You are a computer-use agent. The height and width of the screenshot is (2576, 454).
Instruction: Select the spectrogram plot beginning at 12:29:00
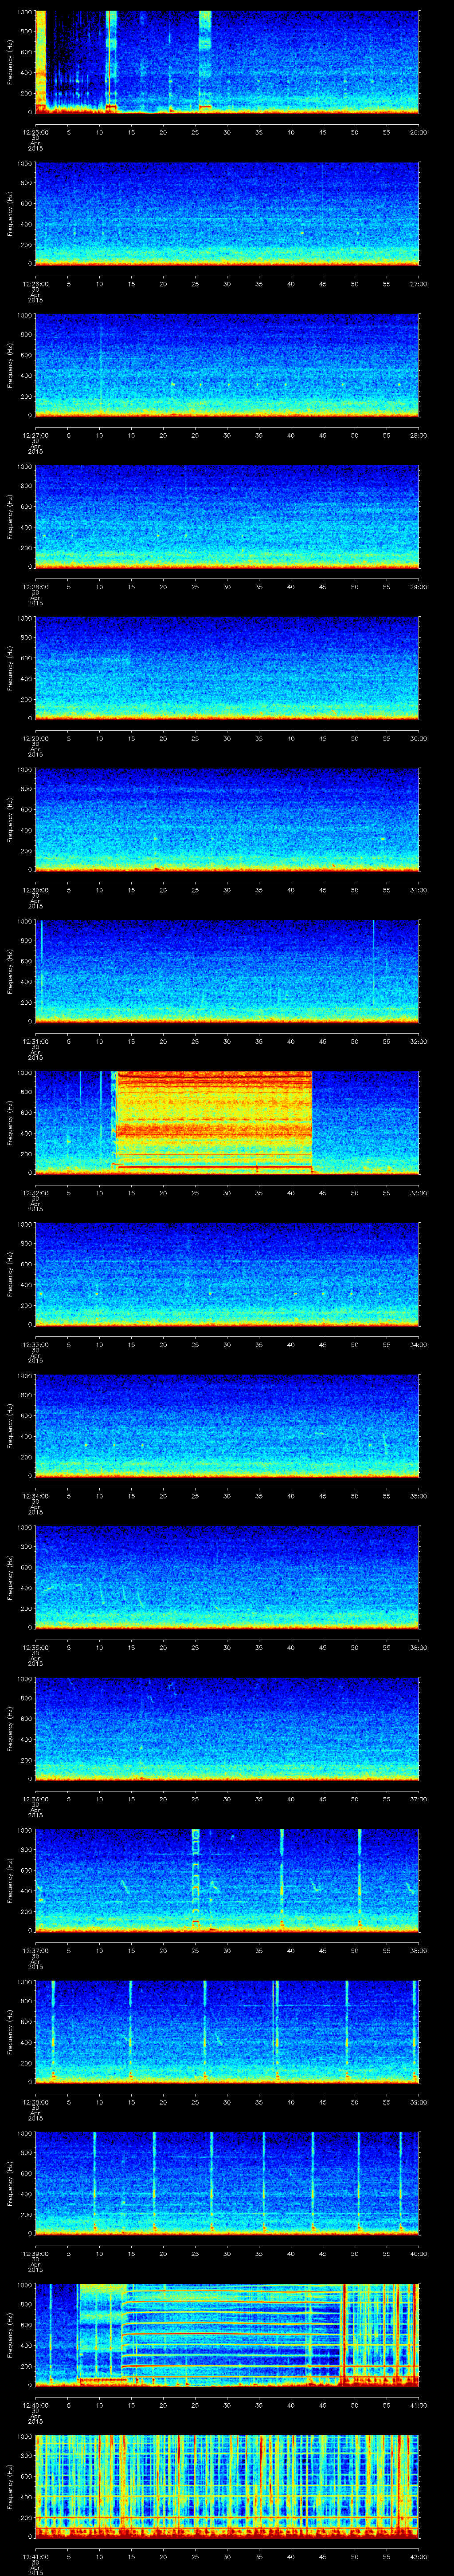tap(227, 668)
